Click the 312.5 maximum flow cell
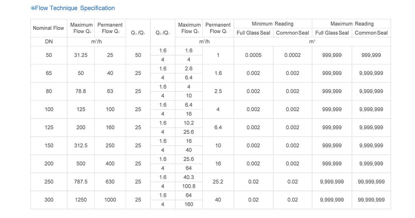415x218 pixels. tap(81, 146)
